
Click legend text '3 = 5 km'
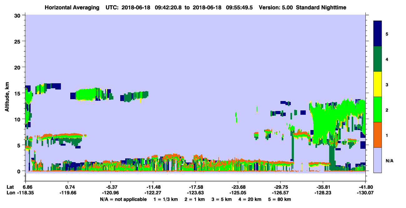point(222,199)
